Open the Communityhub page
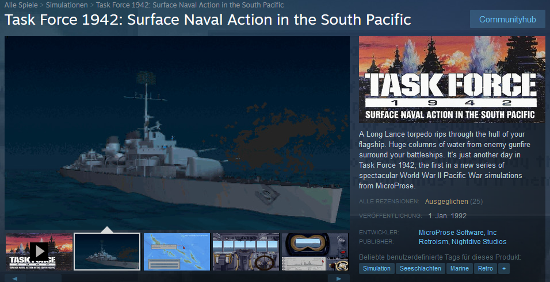 pyautogui.click(x=507, y=20)
